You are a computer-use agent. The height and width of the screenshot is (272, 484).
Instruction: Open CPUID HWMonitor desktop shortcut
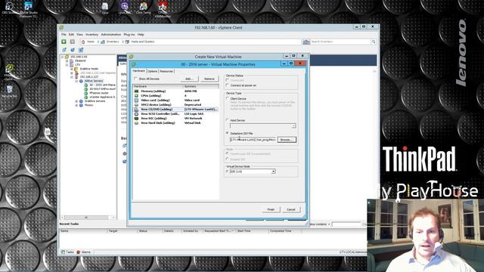pyautogui.click(x=163, y=8)
